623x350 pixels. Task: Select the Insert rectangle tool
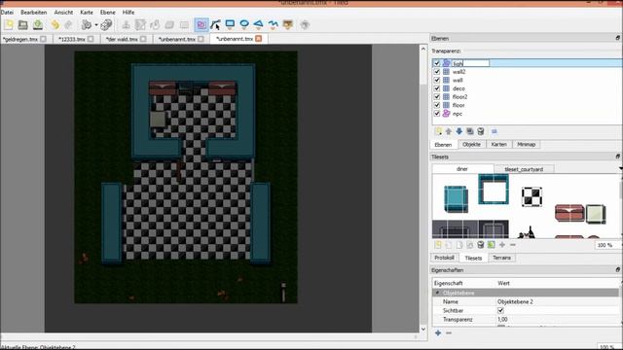pyautogui.click(x=230, y=25)
